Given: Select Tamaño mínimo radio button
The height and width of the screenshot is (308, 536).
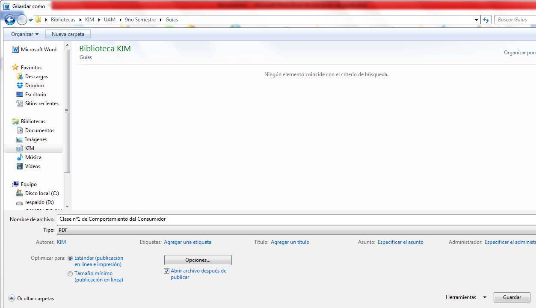Looking at the screenshot, I should click(70, 274).
